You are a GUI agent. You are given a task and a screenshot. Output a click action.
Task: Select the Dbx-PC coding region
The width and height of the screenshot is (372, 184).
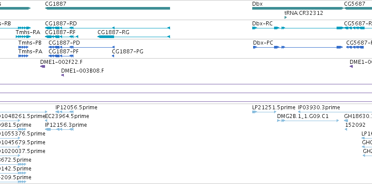click(x=298, y=47)
